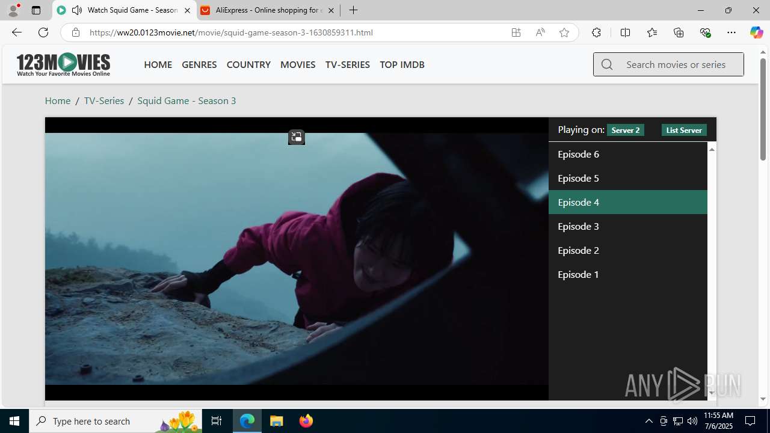Select Episode 2
770x433 pixels.
pyautogui.click(x=627, y=250)
